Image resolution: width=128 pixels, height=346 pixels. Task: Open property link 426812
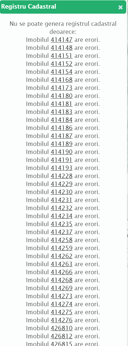(x=61, y=336)
